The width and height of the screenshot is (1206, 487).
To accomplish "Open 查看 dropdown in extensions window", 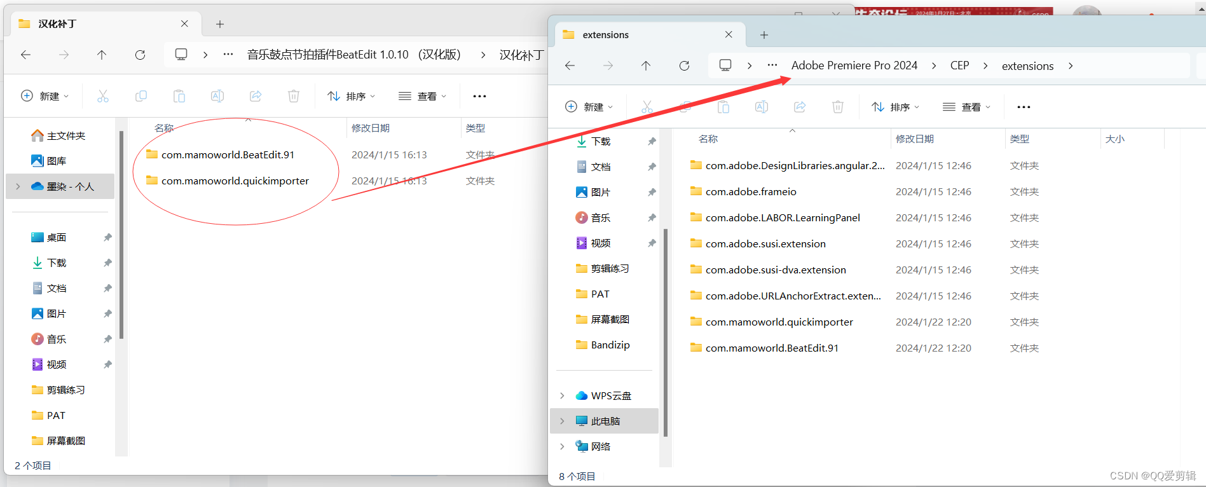I will pyautogui.click(x=967, y=107).
